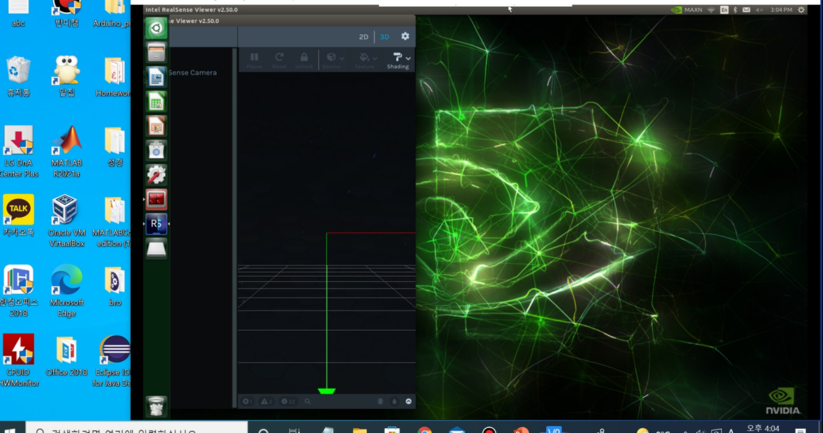Select the Homework desktop folder
Viewport: 823px width, 433px height.
pos(115,77)
